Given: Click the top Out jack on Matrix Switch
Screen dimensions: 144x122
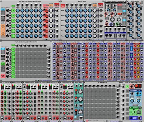Looking at the screenshot, I should pyautogui.click(x=118, y=90).
